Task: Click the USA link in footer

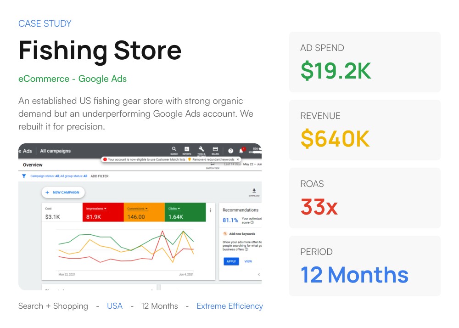Action: coord(115,306)
